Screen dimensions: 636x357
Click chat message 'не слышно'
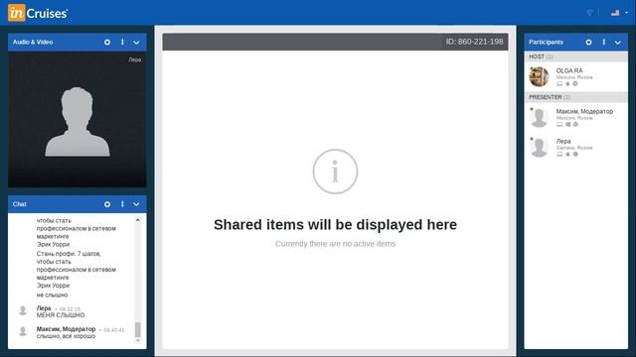(x=52, y=296)
